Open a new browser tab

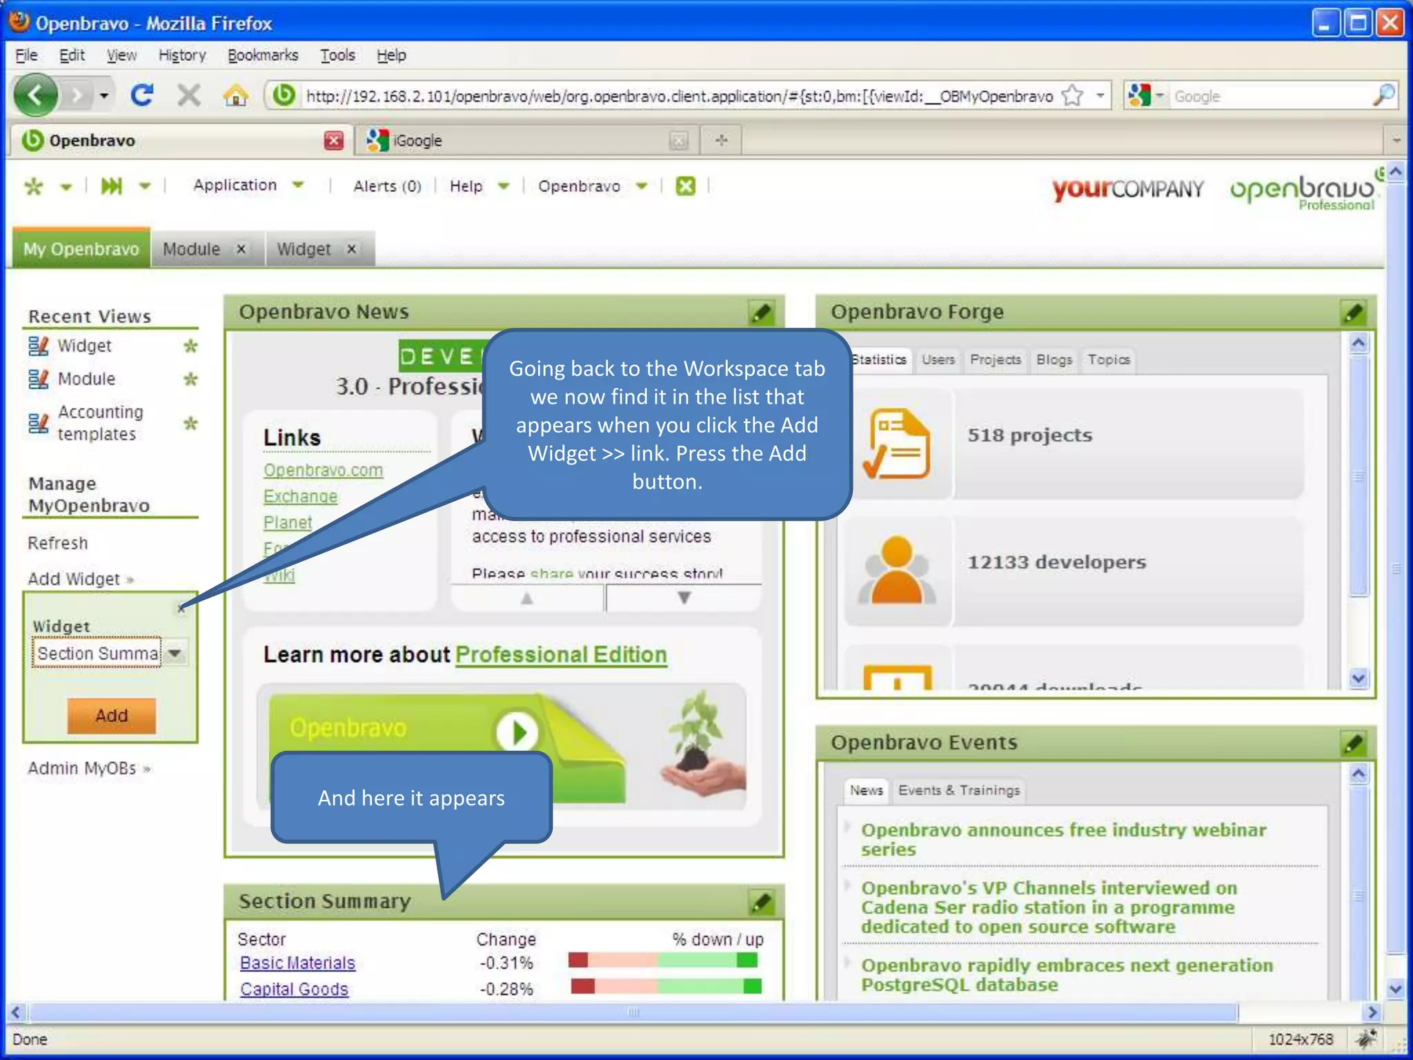click(722, 141)
